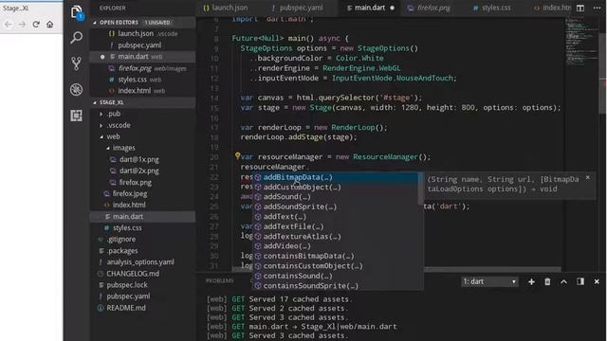Expand the .pub folder
The height and width of the screenshot is (341, 607).
[x=113, y=114]
